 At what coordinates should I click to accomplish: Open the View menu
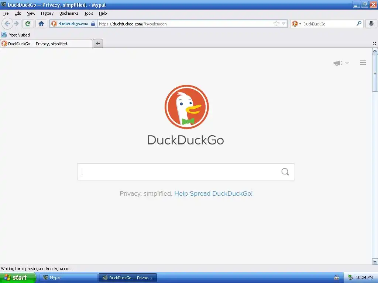click(x=31, y=13)
